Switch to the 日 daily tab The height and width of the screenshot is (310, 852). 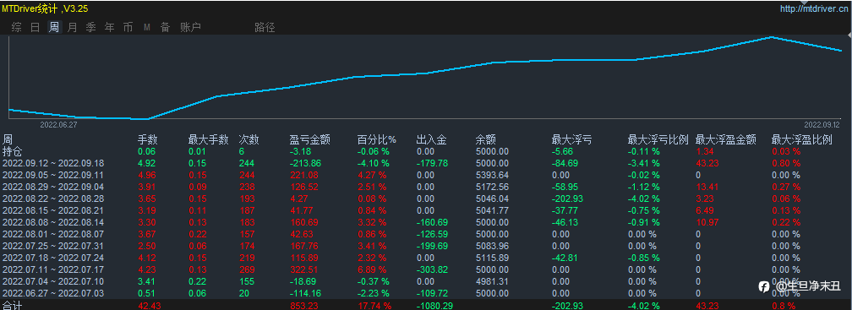[35, 27]
